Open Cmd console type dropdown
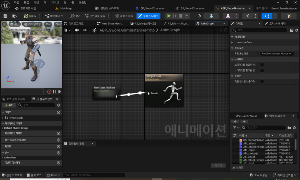This screenshot has width=300, height=180. (54, 175)
